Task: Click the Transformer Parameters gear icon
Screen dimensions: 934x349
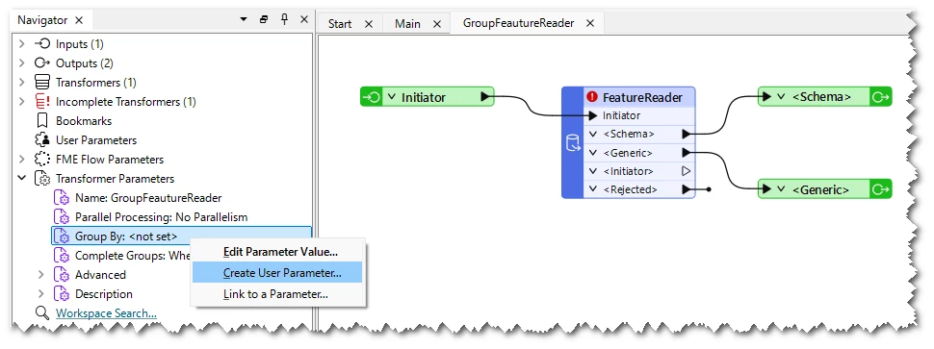Action: (42, 179)
